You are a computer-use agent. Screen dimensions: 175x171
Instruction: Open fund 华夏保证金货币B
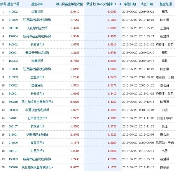pos(37,134)
